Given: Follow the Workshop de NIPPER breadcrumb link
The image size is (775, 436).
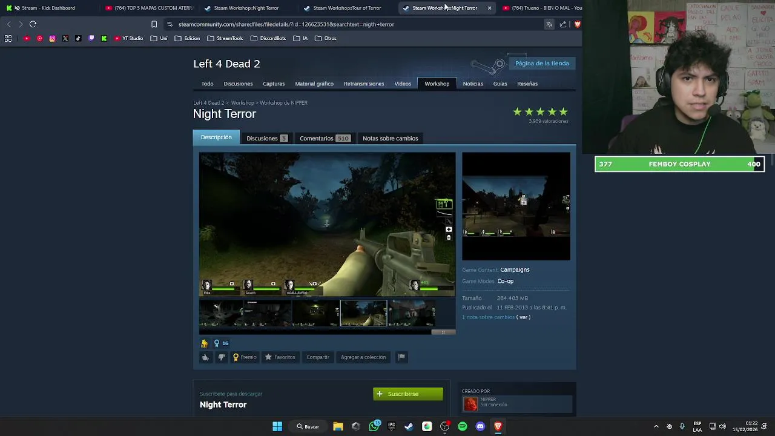Looking at the screenshot, I should click(x=283, y=103).
